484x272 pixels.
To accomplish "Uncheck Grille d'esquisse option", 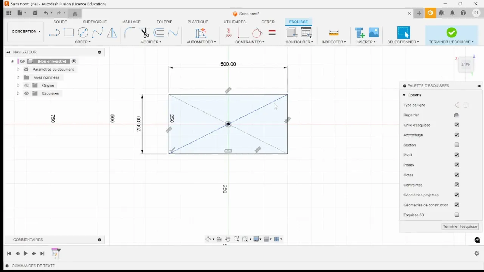I will (456, 125).
